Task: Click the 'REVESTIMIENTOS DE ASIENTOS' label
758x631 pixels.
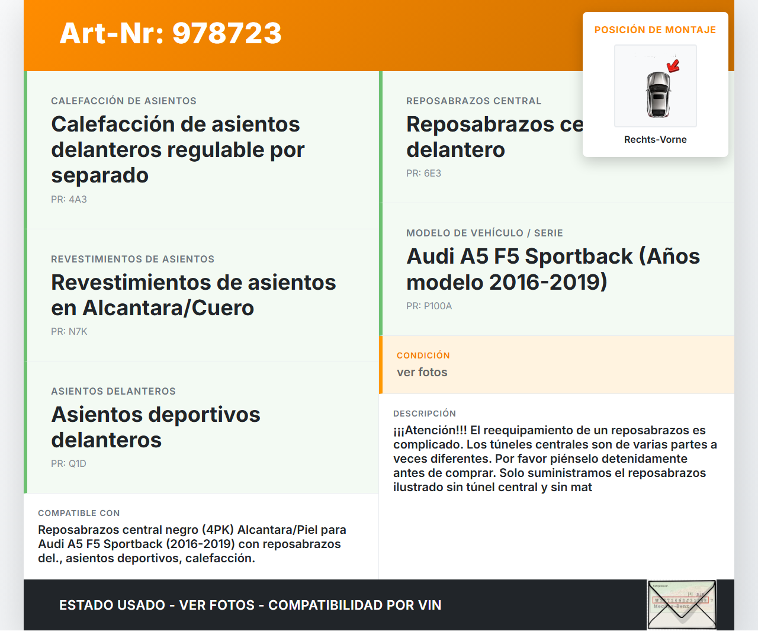Action: pyautogui.click(x=133, y=260)
